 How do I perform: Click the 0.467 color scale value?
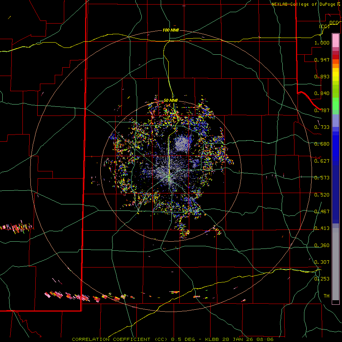pyautogui.click(x=322, y=212)
